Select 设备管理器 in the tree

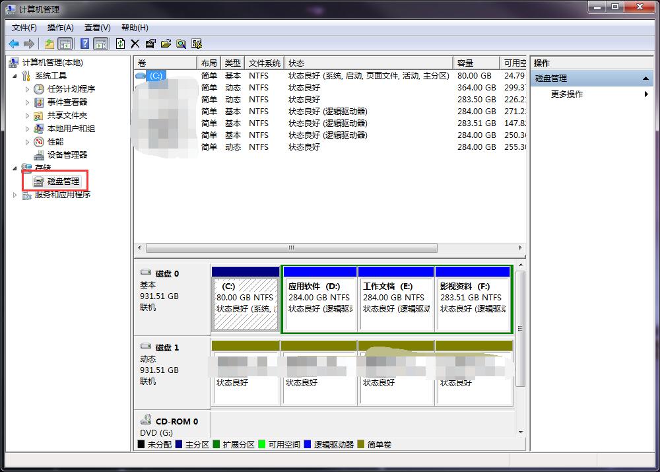click(67, 154)
